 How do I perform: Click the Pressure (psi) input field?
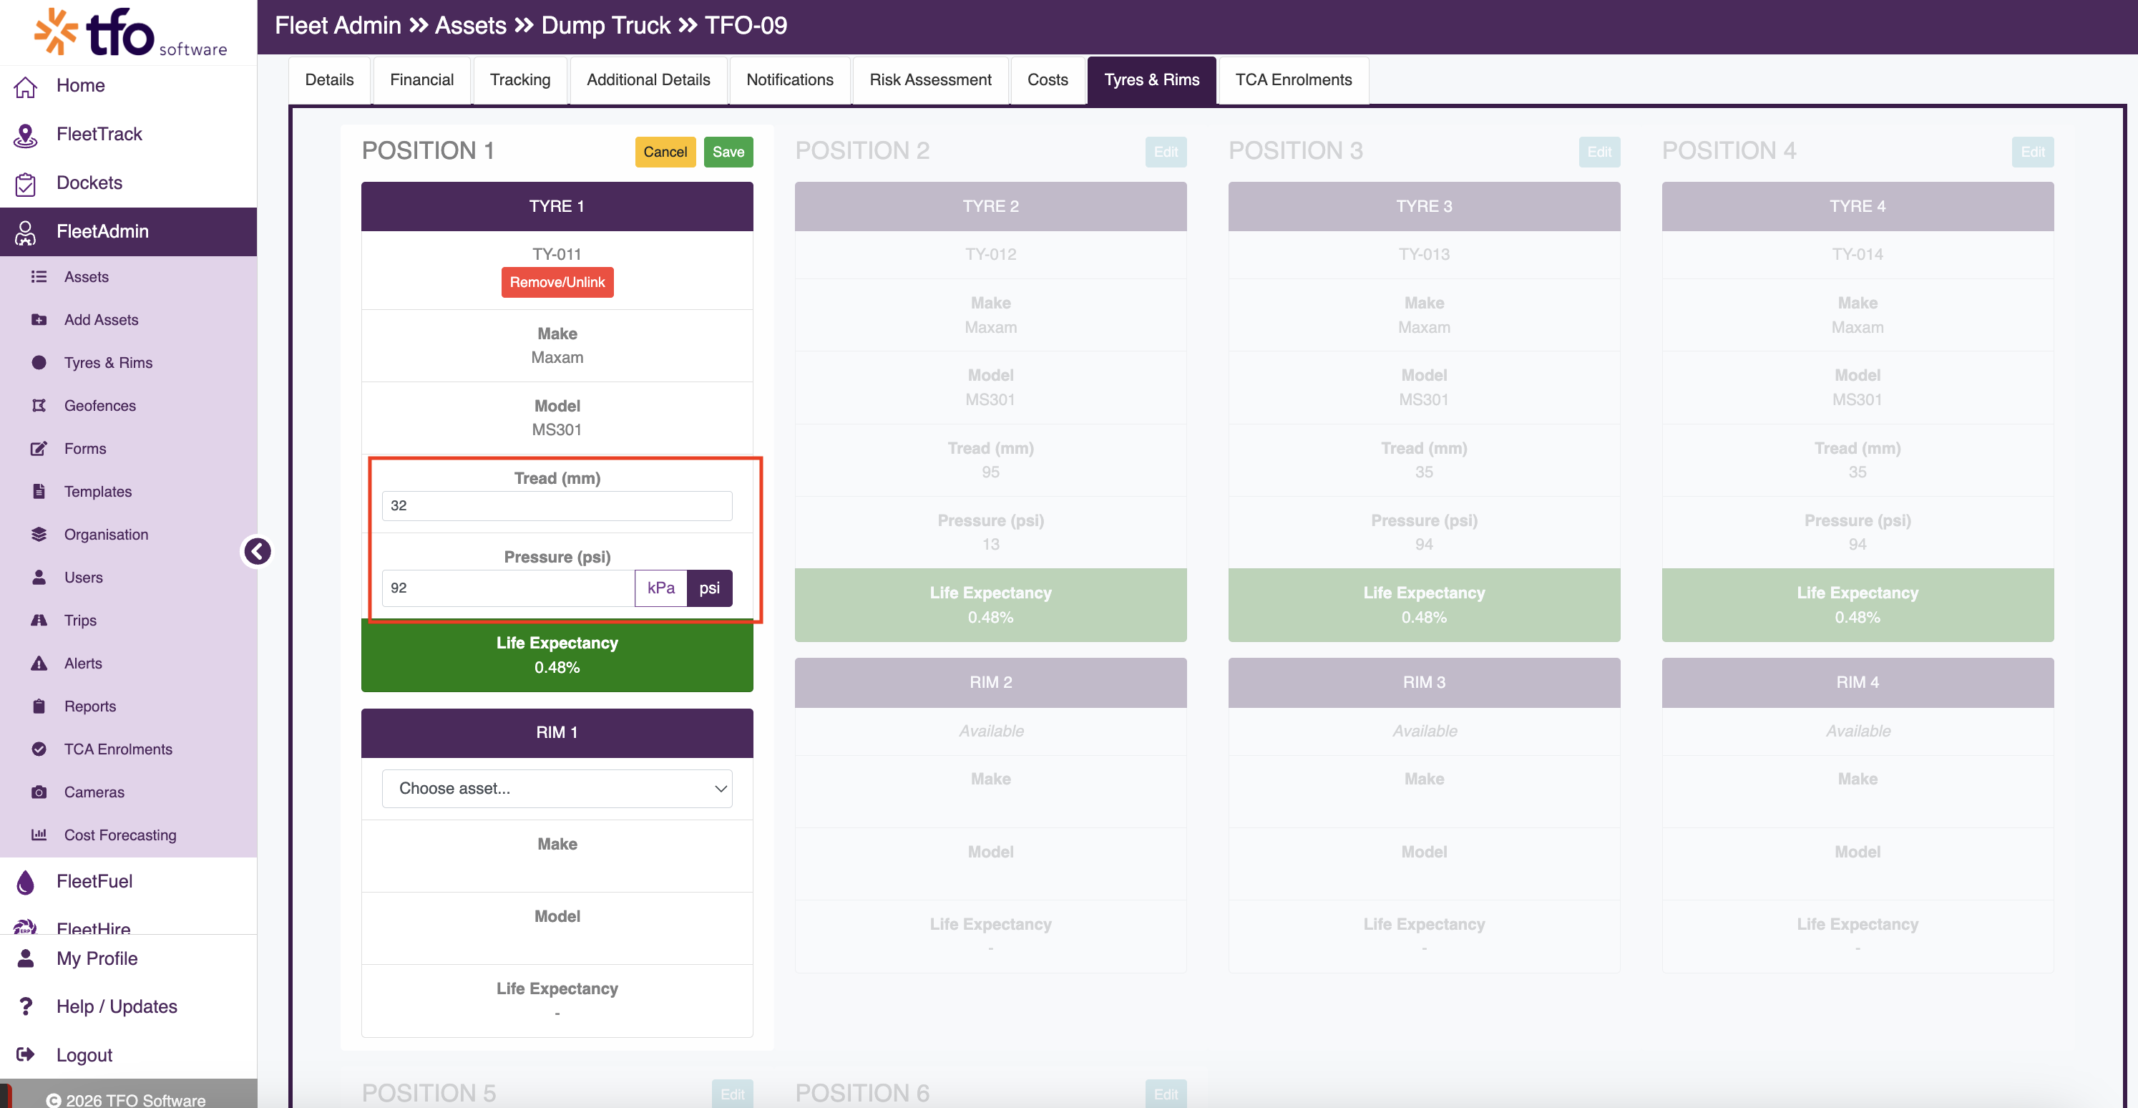[508, 588]
